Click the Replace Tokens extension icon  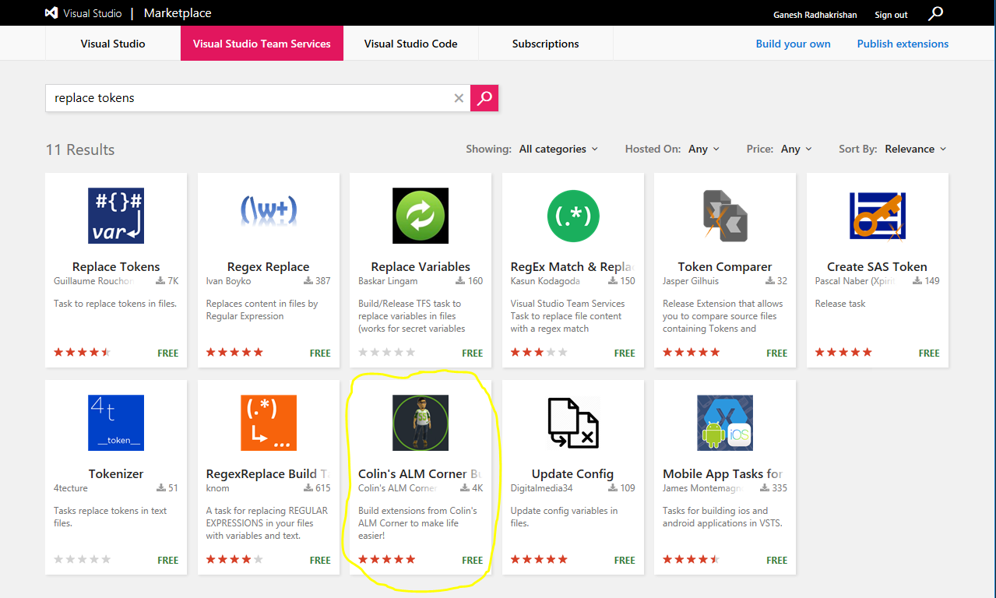(116, 216)
